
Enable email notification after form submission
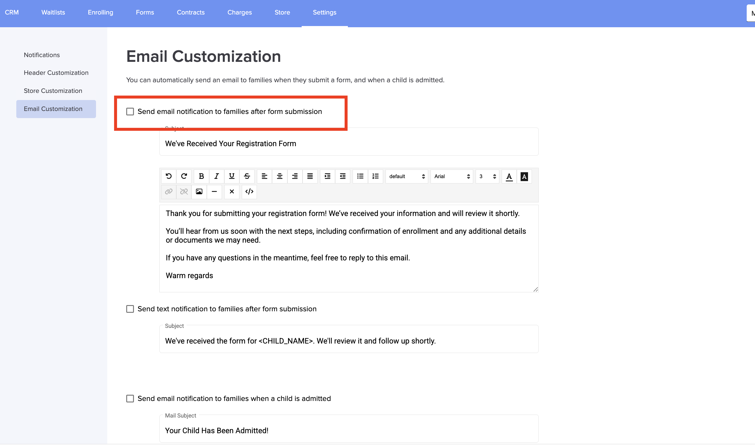[130, 112]
